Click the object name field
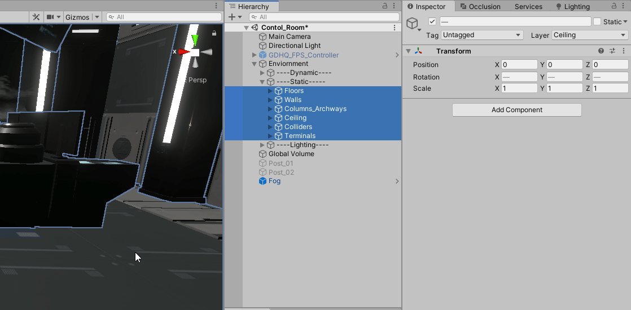631x310 pixels. pyautogui.click(x=515, y=22)
